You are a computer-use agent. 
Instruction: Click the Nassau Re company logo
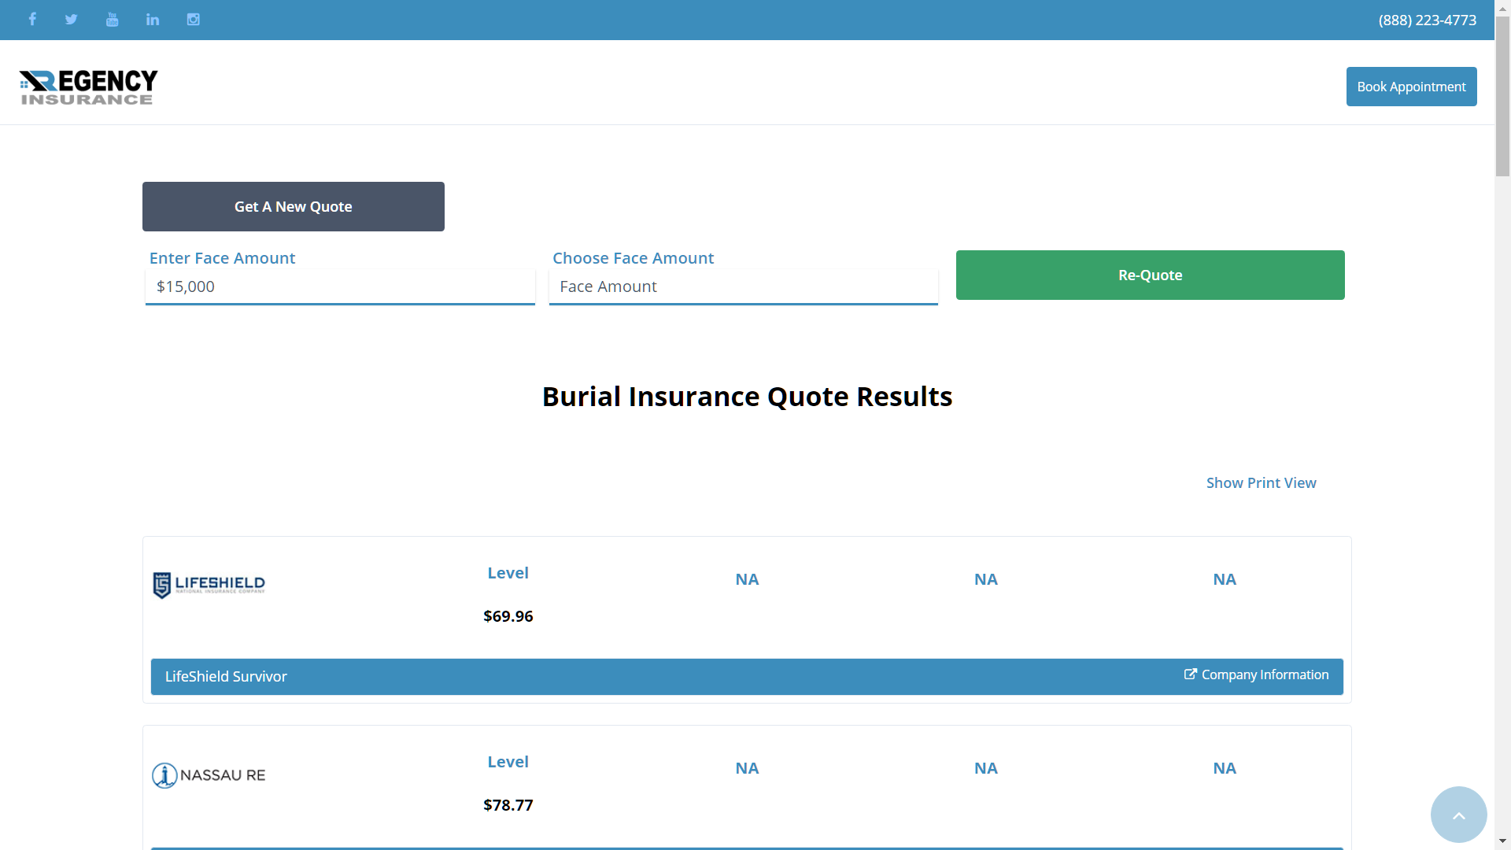(209, 775)
